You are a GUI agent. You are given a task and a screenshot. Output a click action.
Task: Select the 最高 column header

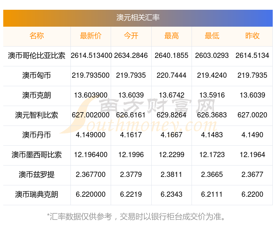[x=171, y=36]
